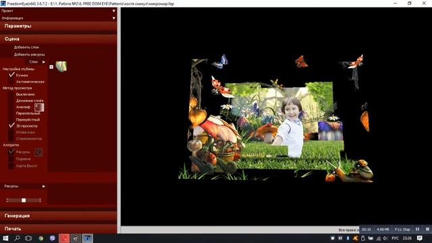Viewport: 432px width, 243px height.
Task: Open the Генерация section
Action: pos(59,216)
